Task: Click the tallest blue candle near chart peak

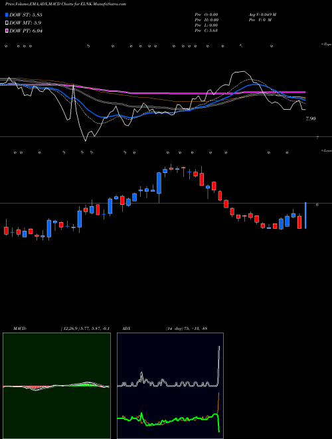Action: (x=159, y=183)
